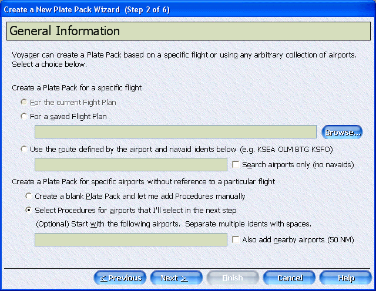Advance with the Next button
Image resolution: width=376 pixels, height=291 pixels.
point(176,278)
